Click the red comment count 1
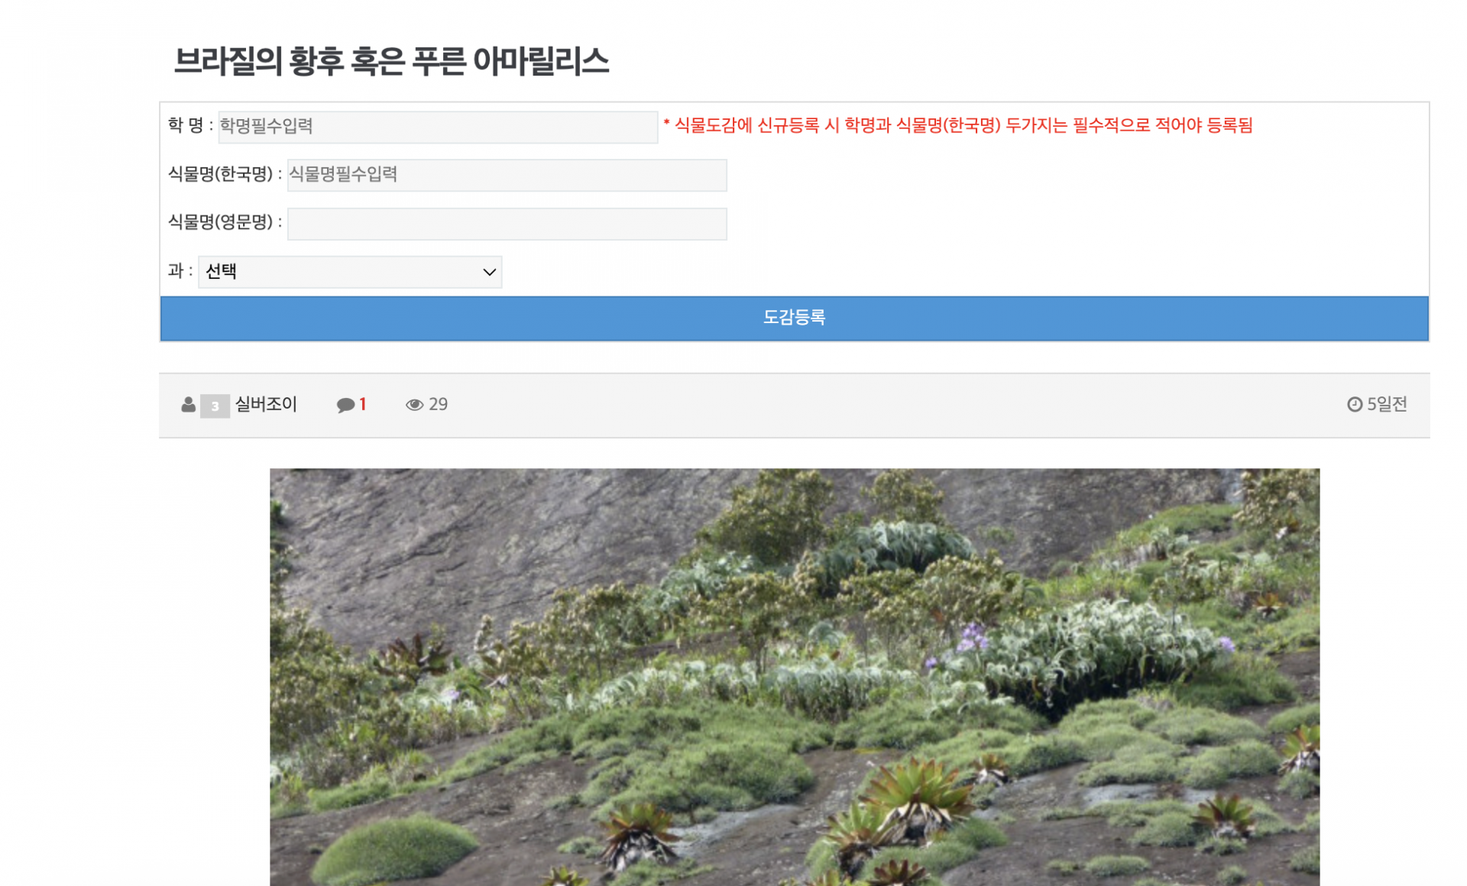Screen dimensions: 1467x886 (363, 404)
